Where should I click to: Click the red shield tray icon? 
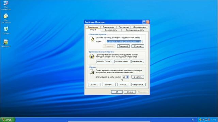click(209, 120)
